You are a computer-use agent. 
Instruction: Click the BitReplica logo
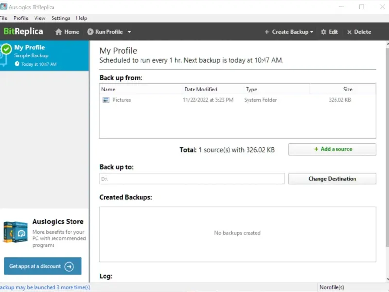23,32
